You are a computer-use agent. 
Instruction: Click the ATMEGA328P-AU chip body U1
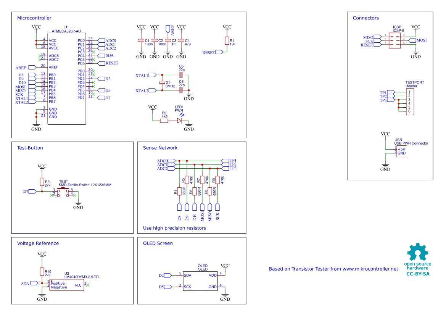66,79
